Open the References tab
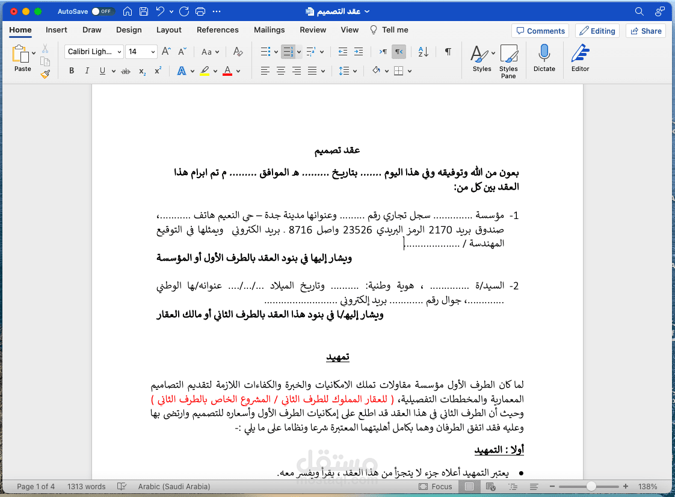This screenshot has height=497, width=675. tap(217, 29)
